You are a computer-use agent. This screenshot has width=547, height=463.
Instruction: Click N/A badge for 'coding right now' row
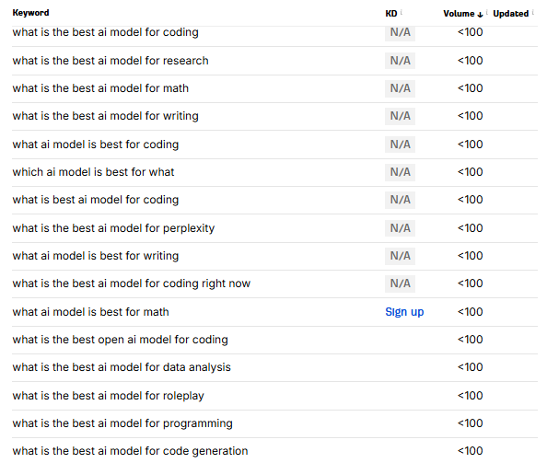401,284
